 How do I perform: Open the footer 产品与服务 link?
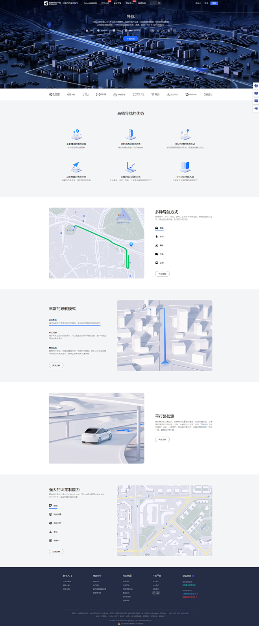[x=67, y=582]
